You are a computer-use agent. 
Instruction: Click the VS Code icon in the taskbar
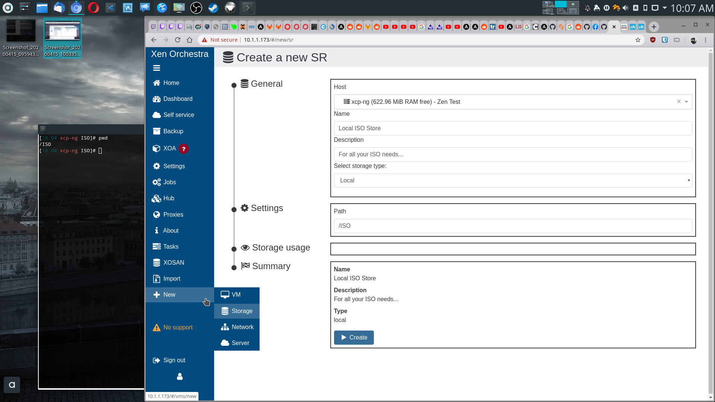[x=111, y=7]
